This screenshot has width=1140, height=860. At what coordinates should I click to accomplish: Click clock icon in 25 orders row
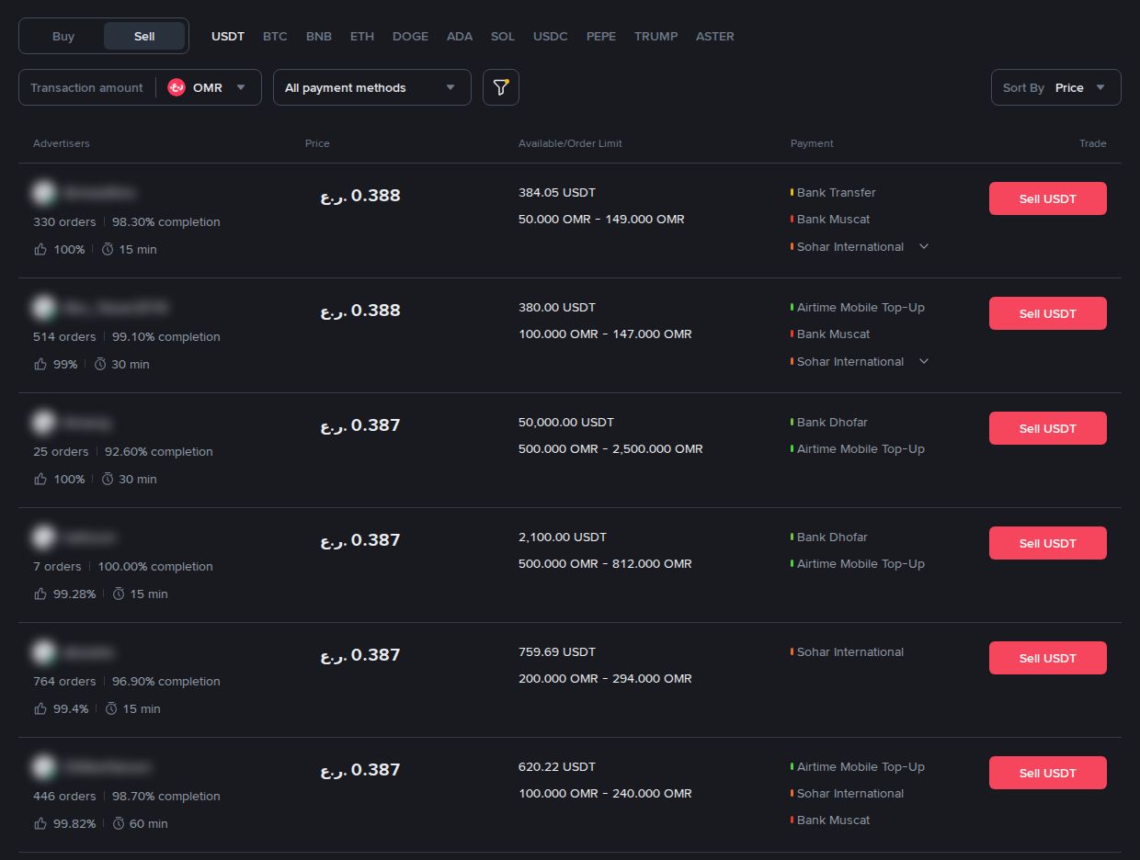pyautogui.click(x=108, y=479)
